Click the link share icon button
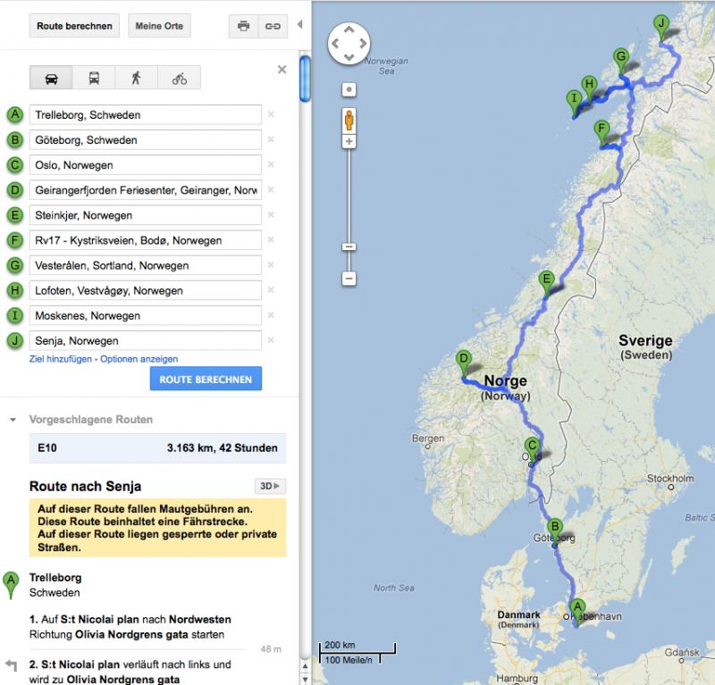715x685 pixels. 270,26
